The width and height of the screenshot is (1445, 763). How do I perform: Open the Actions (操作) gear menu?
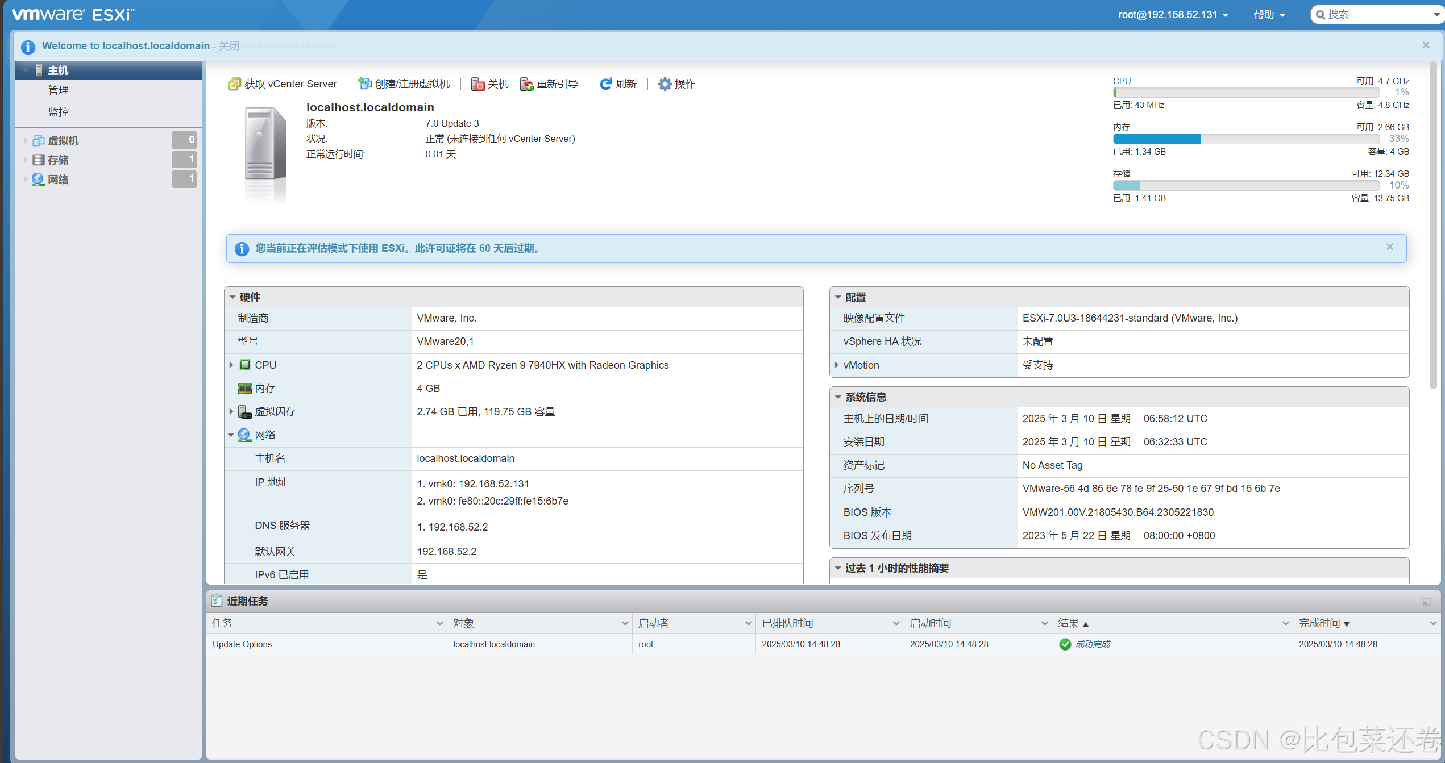(x=665, y=84)
